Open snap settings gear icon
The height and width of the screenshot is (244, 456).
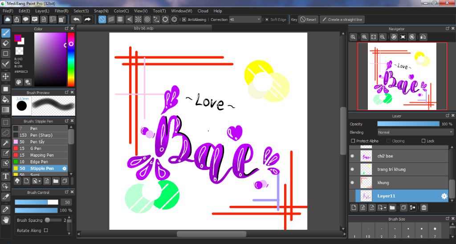tap(174, 20)
